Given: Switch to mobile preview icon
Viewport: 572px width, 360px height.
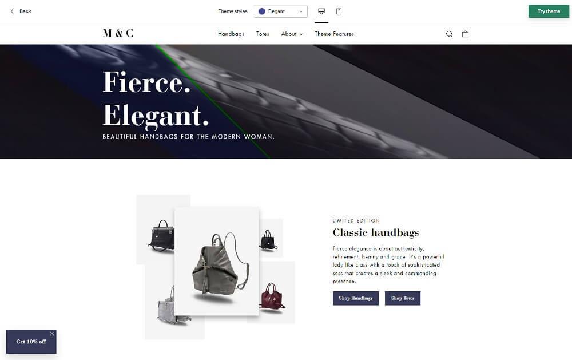Looking at the screenshot, I should pyautogui.click(x=339, y=11).
